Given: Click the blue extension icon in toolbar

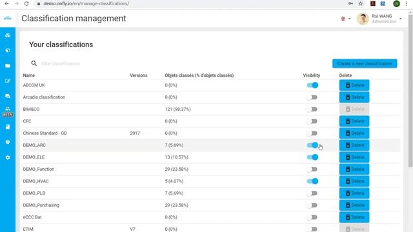Looking at the screenshot, I should coord(383,3).
